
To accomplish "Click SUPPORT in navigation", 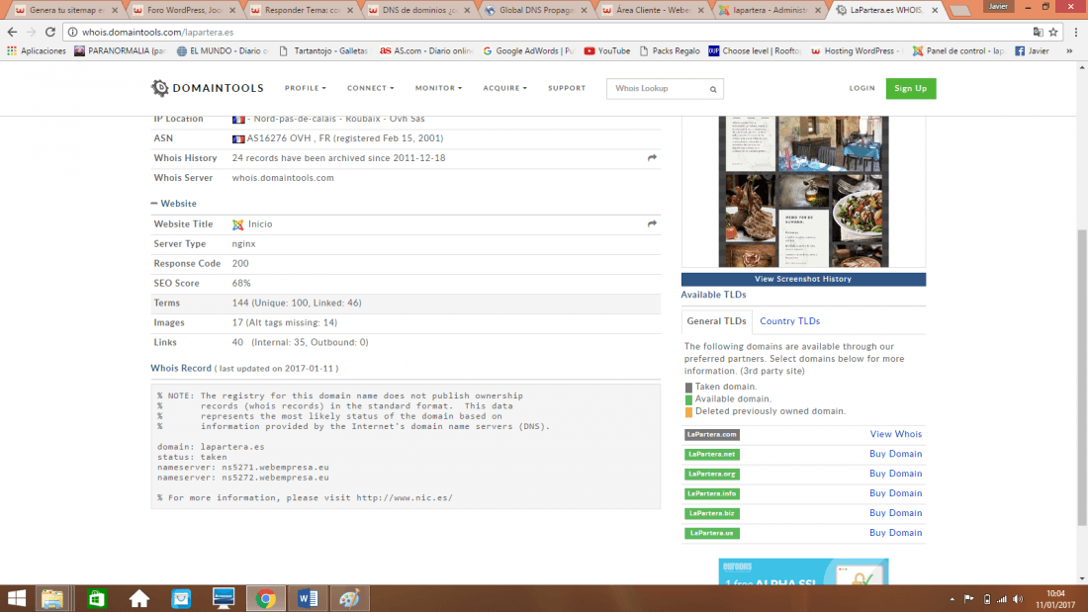I will coord(567,88).
